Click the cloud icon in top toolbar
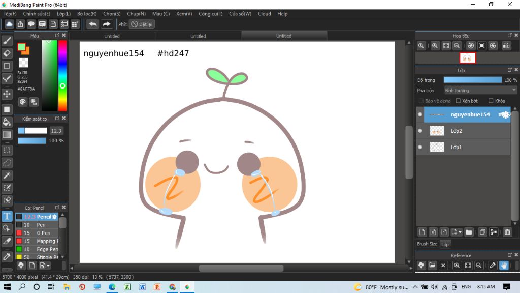The height and width of the screenshot is (293, 520). click(x=9, y=24)
